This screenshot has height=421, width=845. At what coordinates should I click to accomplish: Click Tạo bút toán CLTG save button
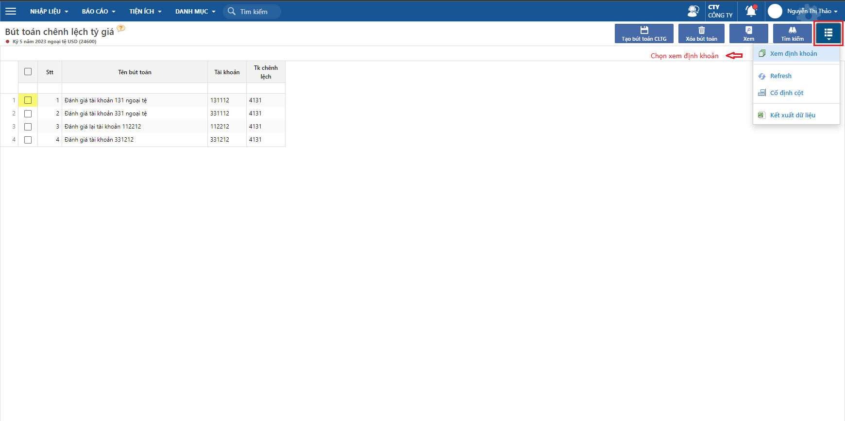[644, 33]
